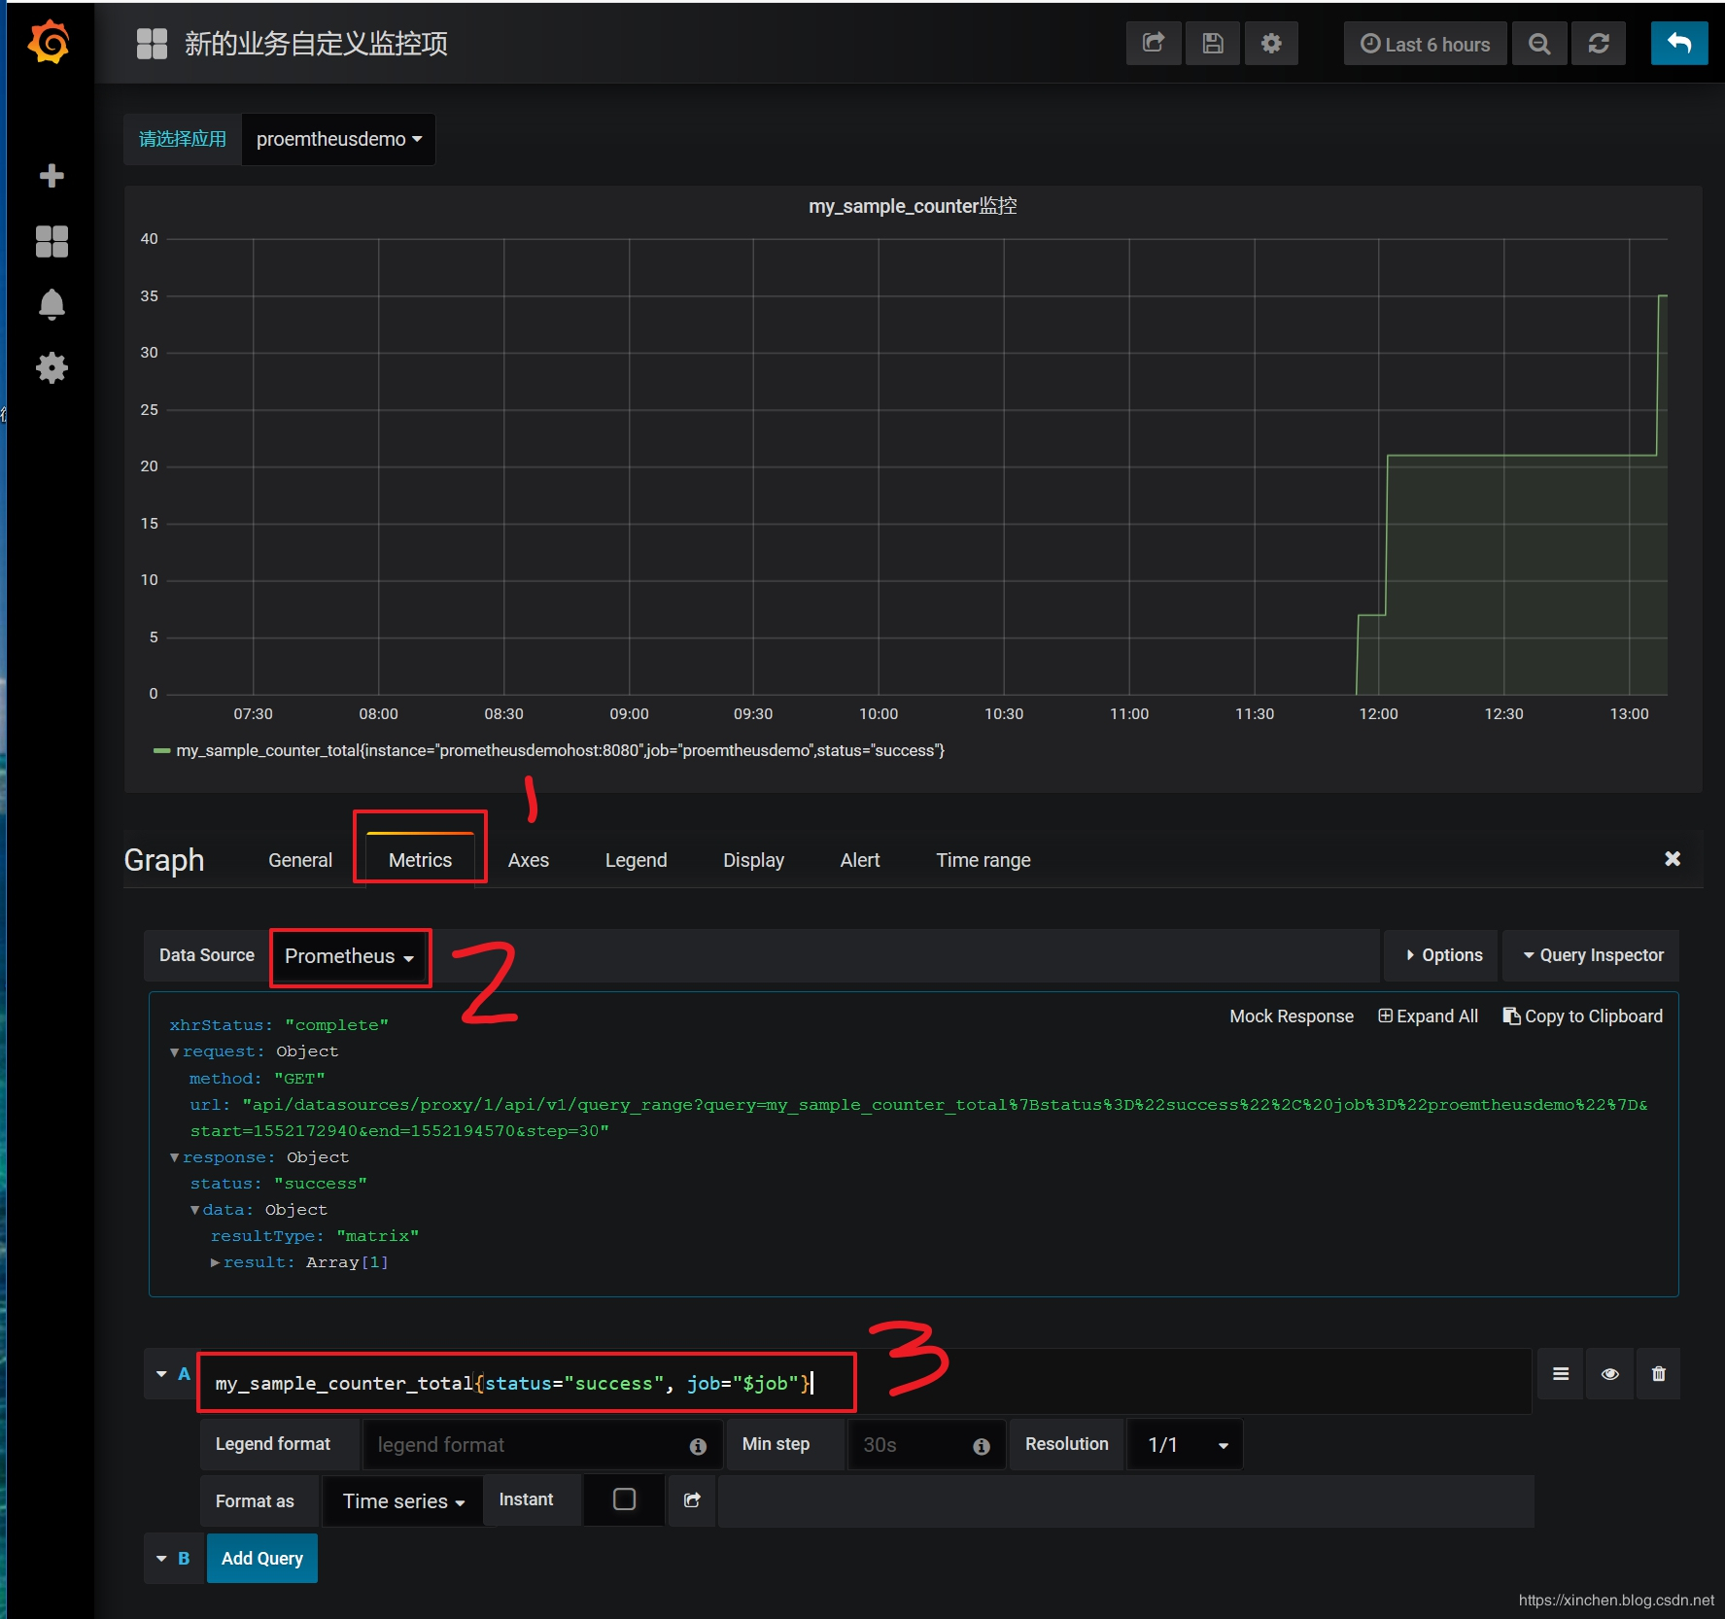The image size is (1725, 1619).
Task: Click the link icon beside Instant checkbox
Action: click(692, 1500)
